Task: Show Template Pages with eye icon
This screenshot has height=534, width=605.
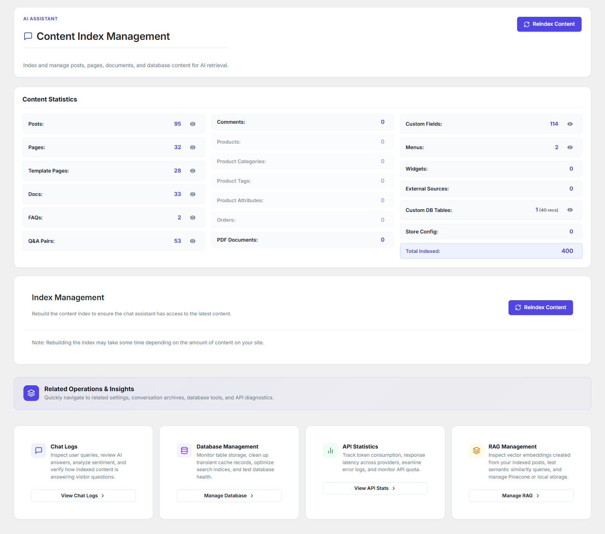Action: 193,171
